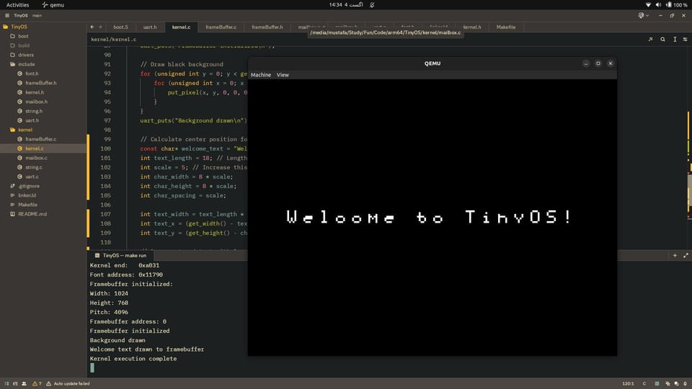Toggle the terminal panel in status bar

pos(657,384)
